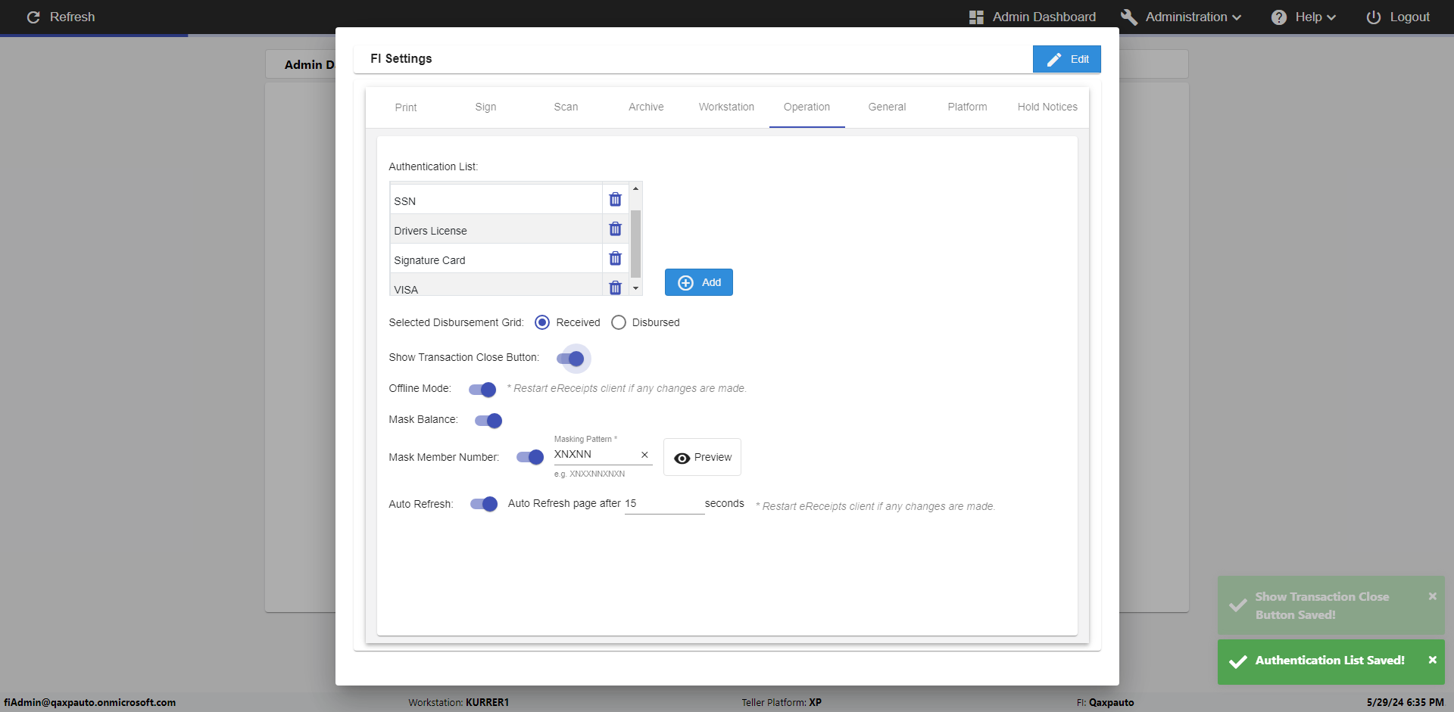The width and height of the screenshot is (1454, 712).
Task: Toggle the Mask Member Number switch
Action: 530,456
